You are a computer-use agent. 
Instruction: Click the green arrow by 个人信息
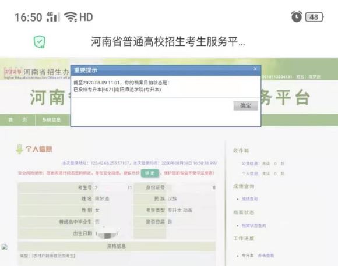click(x=19, y=149)
